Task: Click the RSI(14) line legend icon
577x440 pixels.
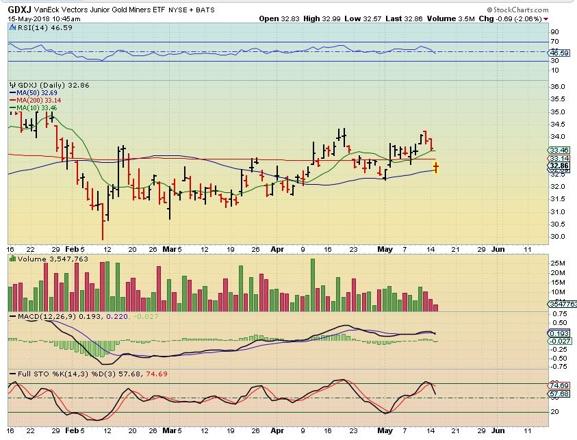Action: 12,28
